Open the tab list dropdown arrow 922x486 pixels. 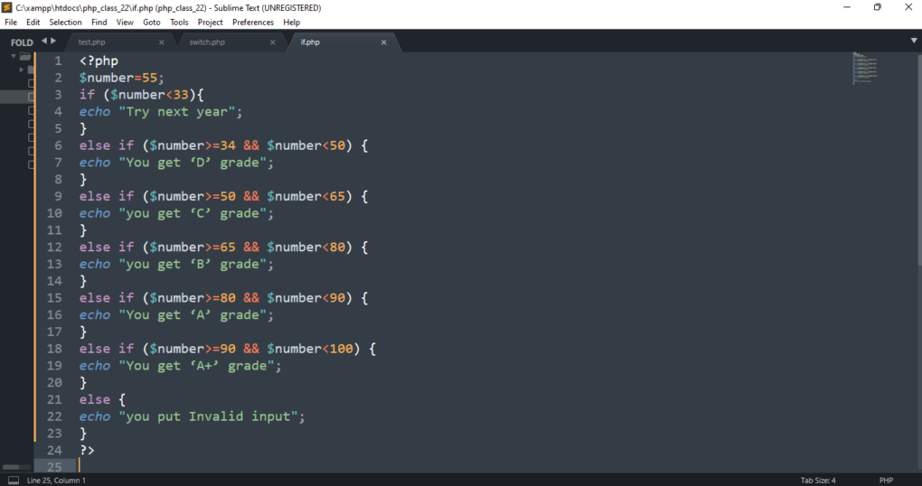coord(913,41)
